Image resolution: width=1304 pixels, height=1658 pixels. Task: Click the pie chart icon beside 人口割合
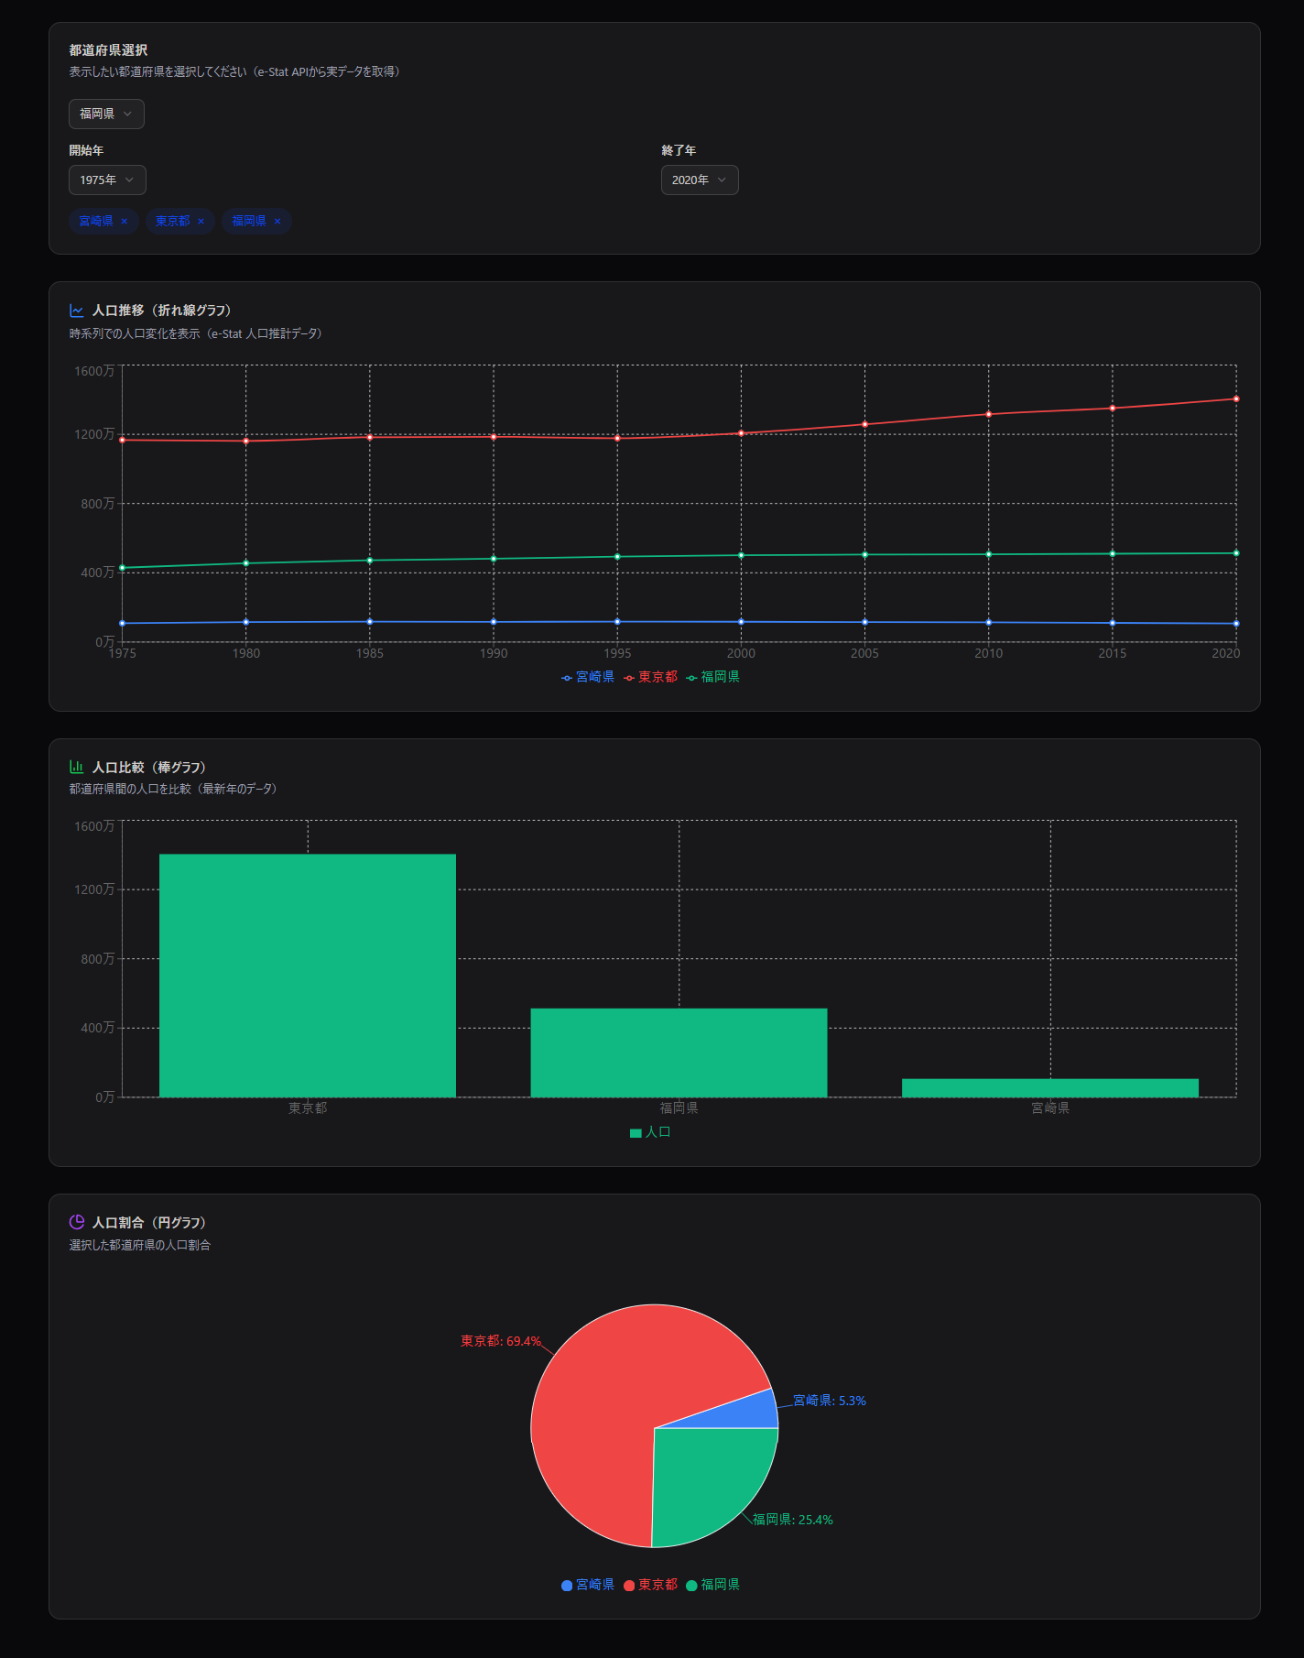(x=77, y=1222)
